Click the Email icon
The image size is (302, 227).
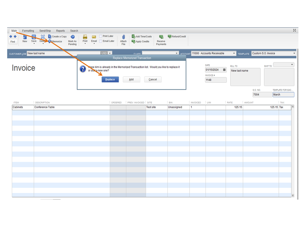click(94, 37)
